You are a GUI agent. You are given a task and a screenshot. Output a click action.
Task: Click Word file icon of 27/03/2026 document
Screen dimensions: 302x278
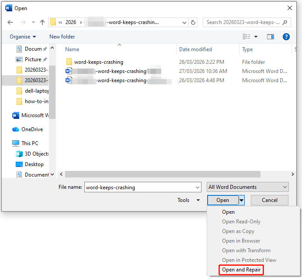click(69, 71)
